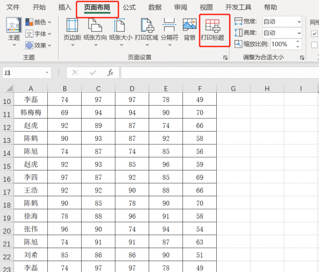Switch to the 开发工具 tab
Viewport: 319px width, 272px height.
click(x=238, y=7)
